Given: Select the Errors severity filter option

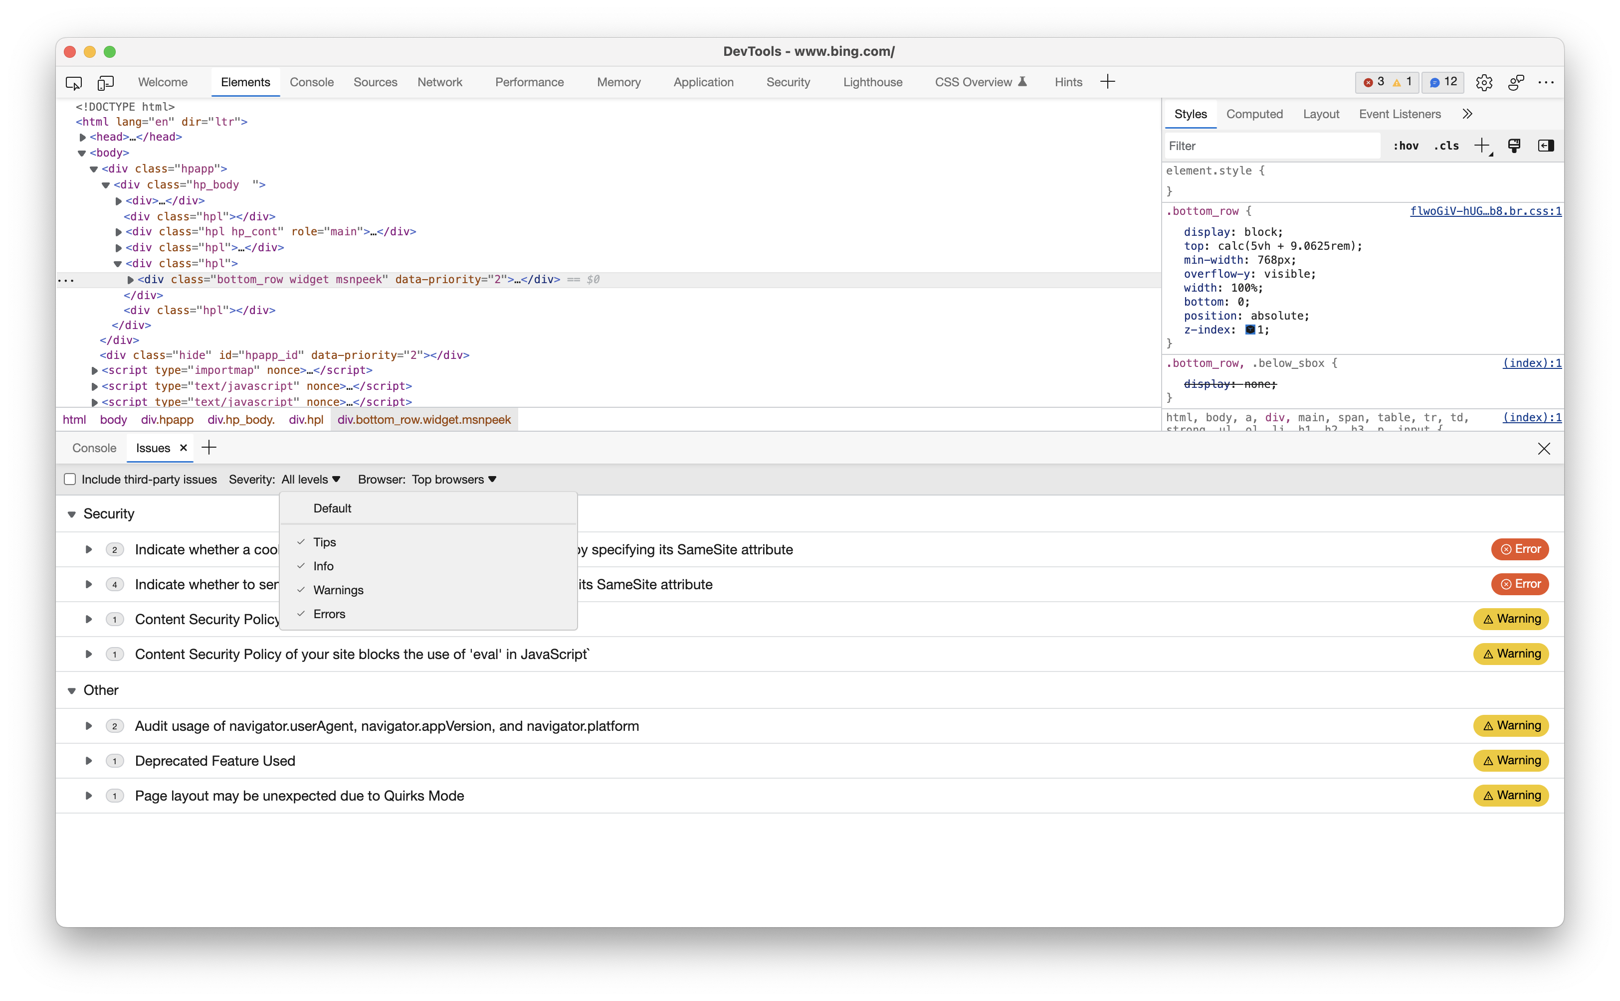Looking at the screenshot, I should [329, 614].
